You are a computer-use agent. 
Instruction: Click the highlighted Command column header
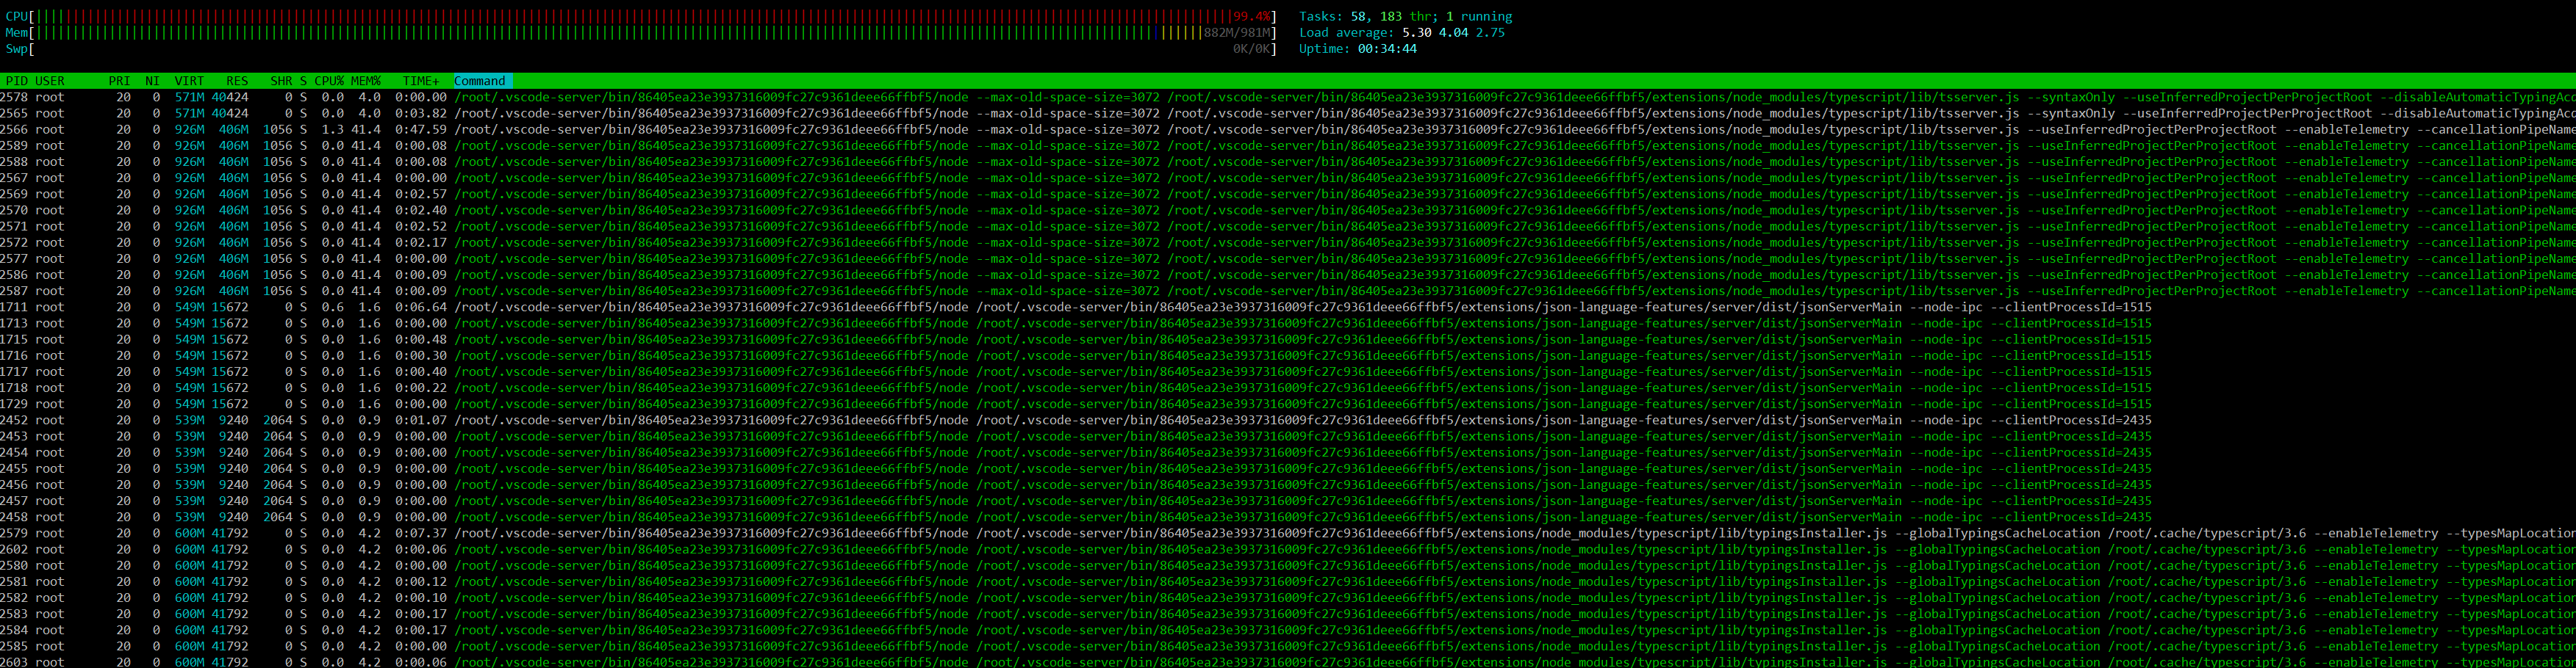pyautogui.click(x=483, y=81)
